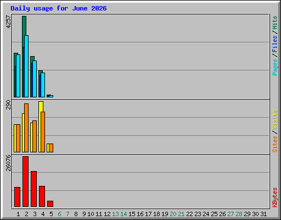Select the day 2 cyan pages bar
This screenshot has height=220, width=281.
coord(26,66)
